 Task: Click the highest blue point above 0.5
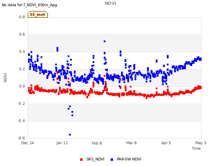[104, 41]
